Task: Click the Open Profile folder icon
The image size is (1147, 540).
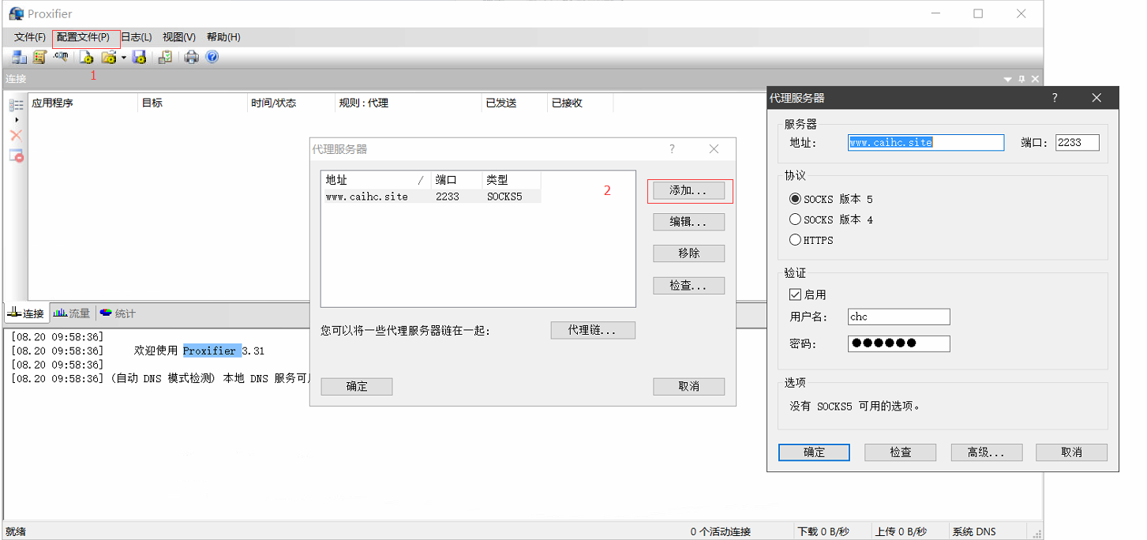Action: 109,57
